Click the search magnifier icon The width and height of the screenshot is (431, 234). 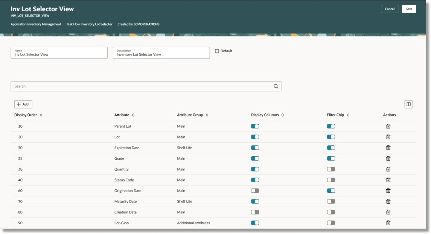pos(276,86)
